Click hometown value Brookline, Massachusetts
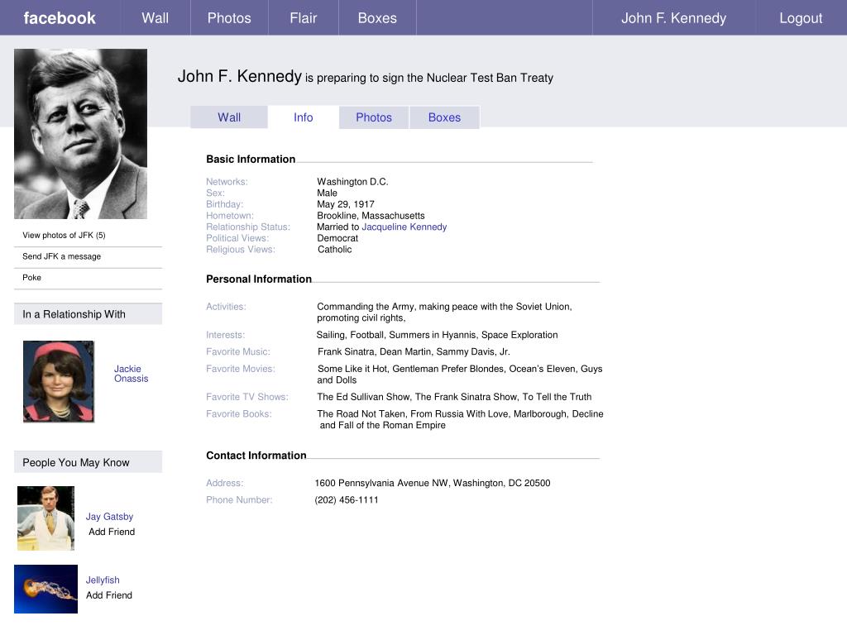The width and height of the screenshot is (847, 635). [x=371, y=216]
